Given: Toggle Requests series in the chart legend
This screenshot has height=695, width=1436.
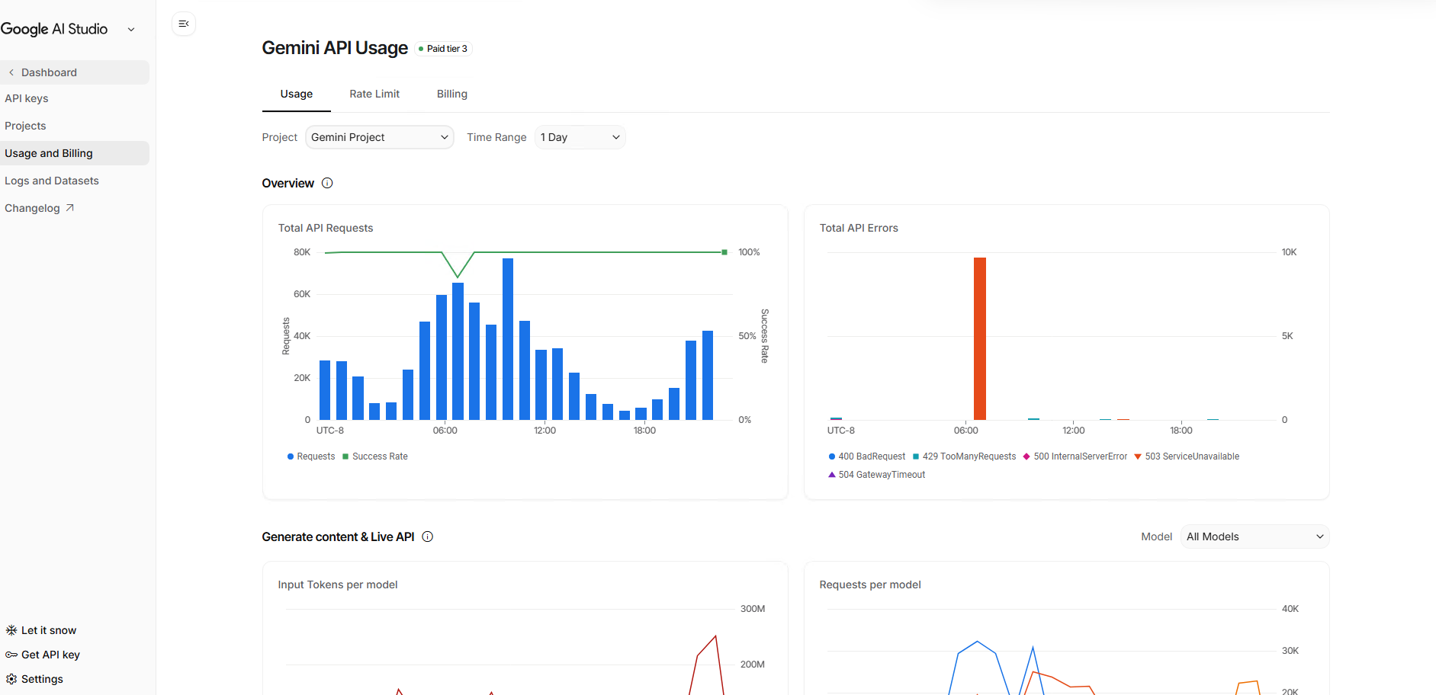Looking at the screenshot, I should (x=311, y=456).
